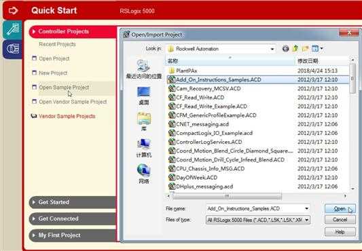Select the computer shortcut in places bar
This screenshot has height=251, width=362.
[144, 148]
